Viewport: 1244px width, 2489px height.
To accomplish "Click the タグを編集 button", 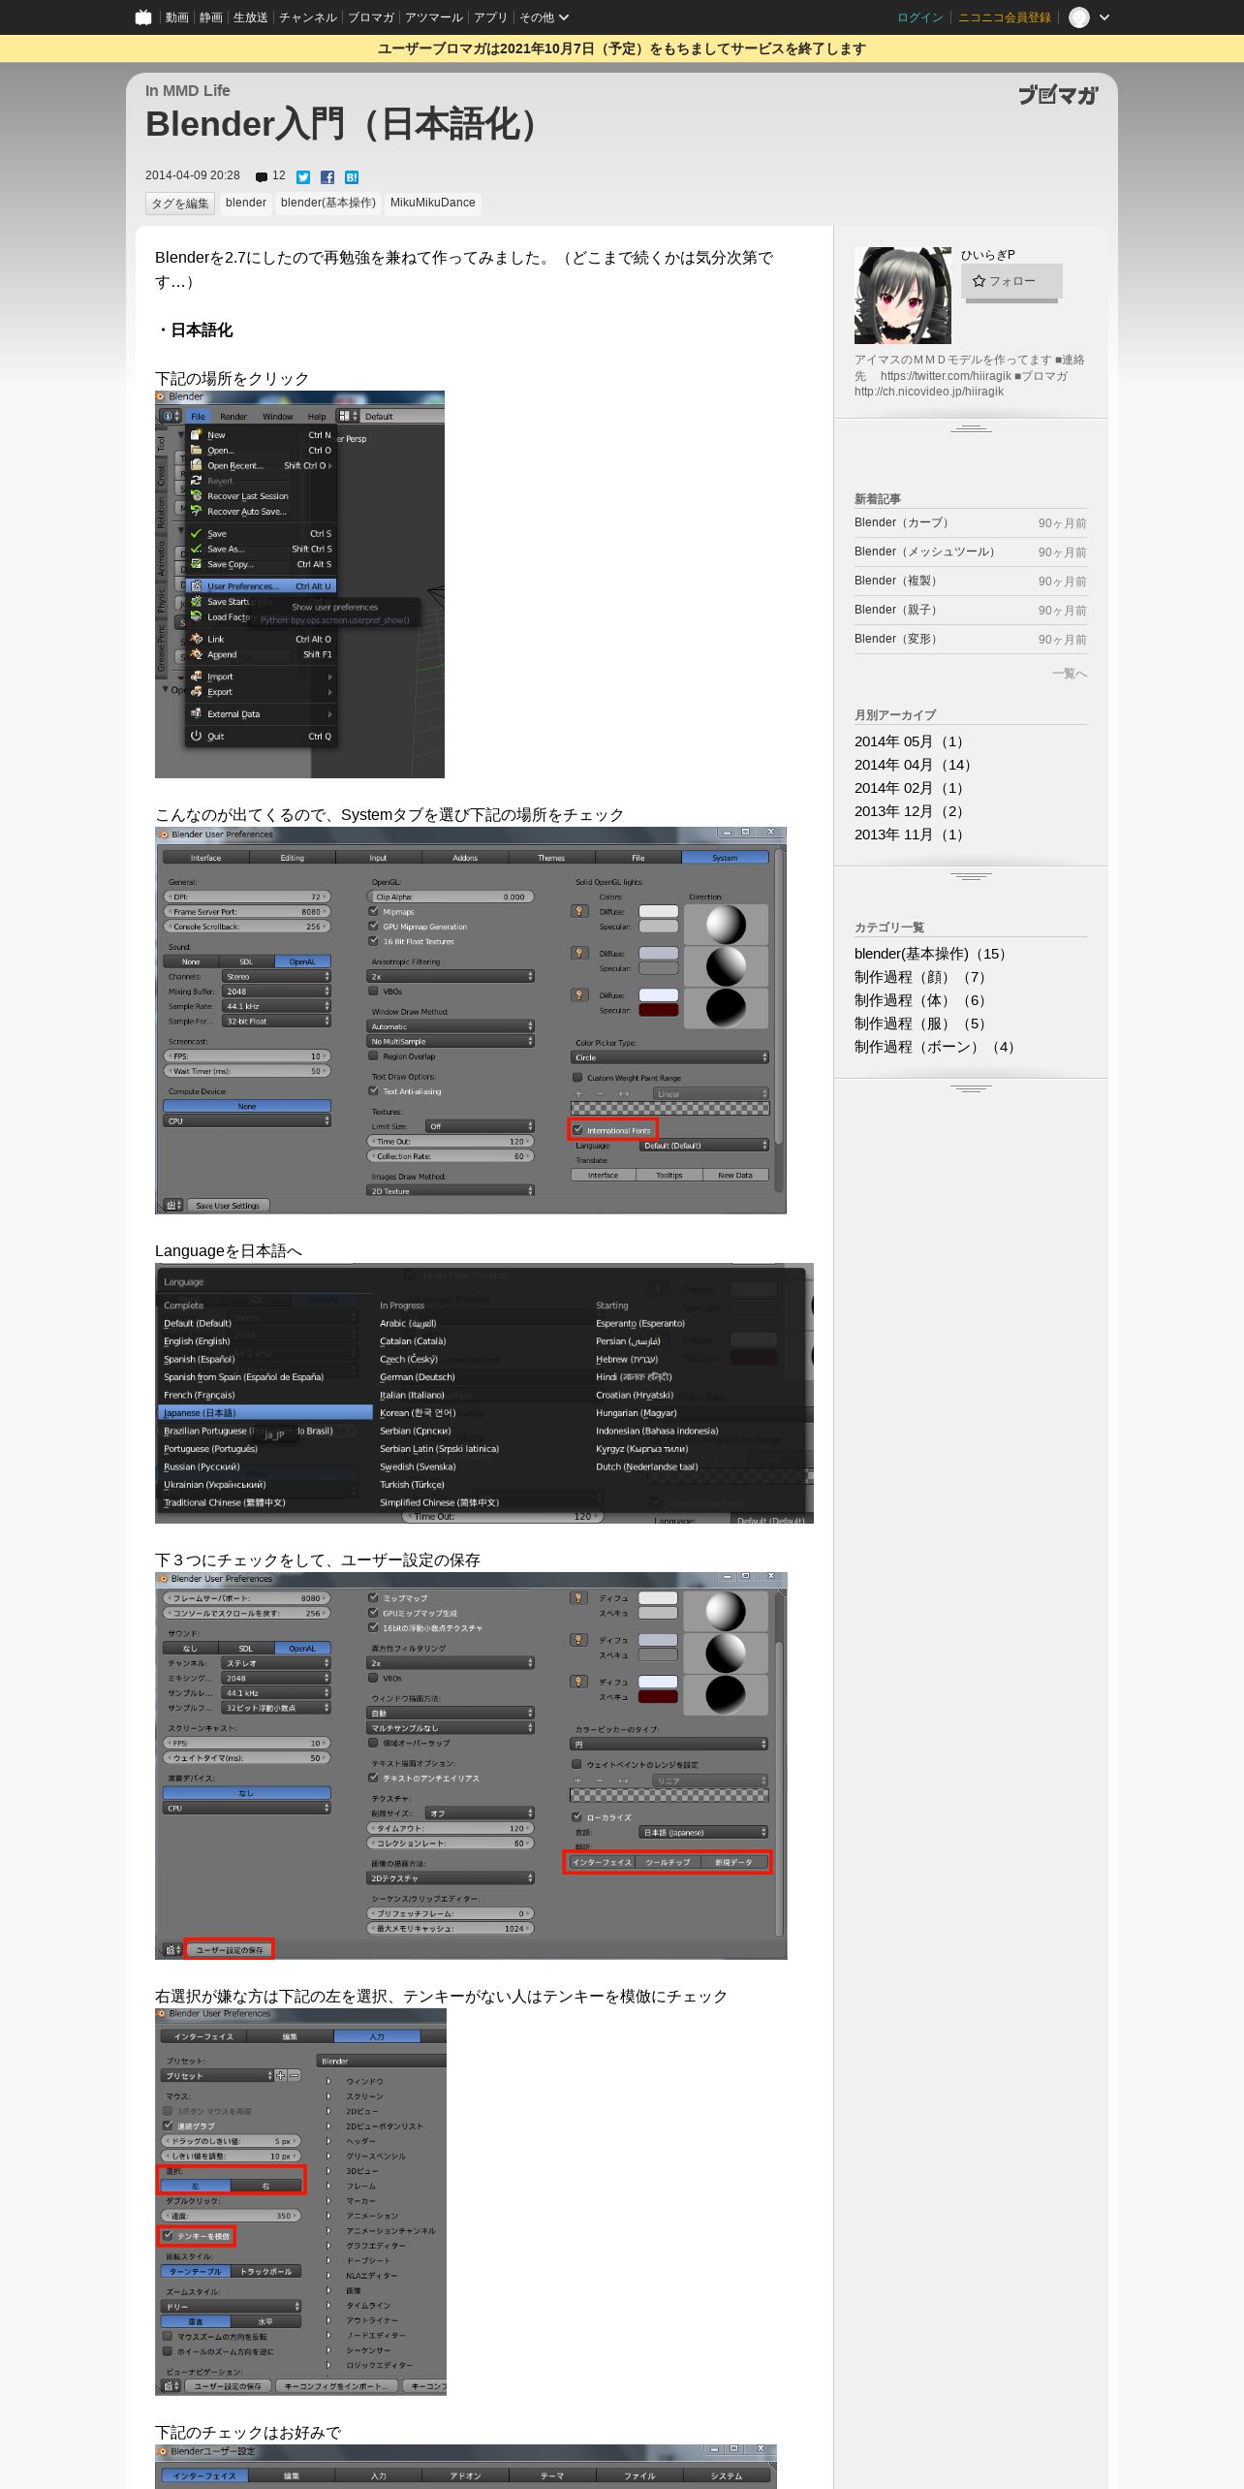I will pos(180,204).
